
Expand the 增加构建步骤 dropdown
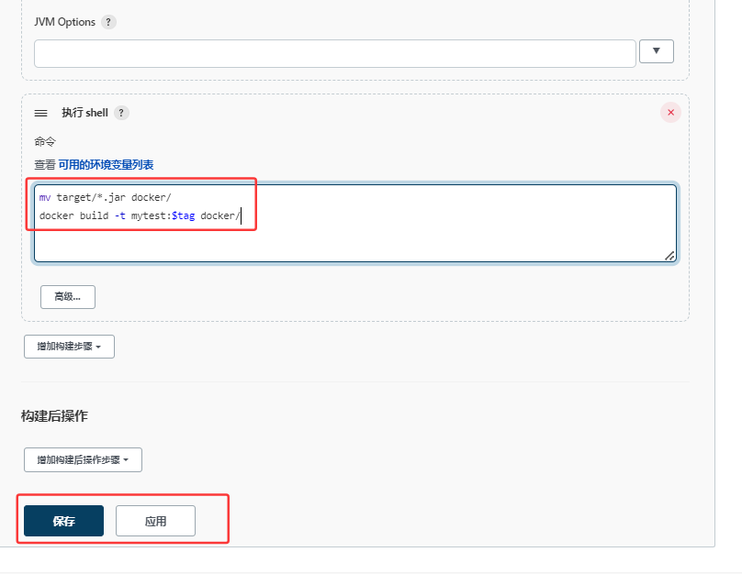[x=69, y=347]
